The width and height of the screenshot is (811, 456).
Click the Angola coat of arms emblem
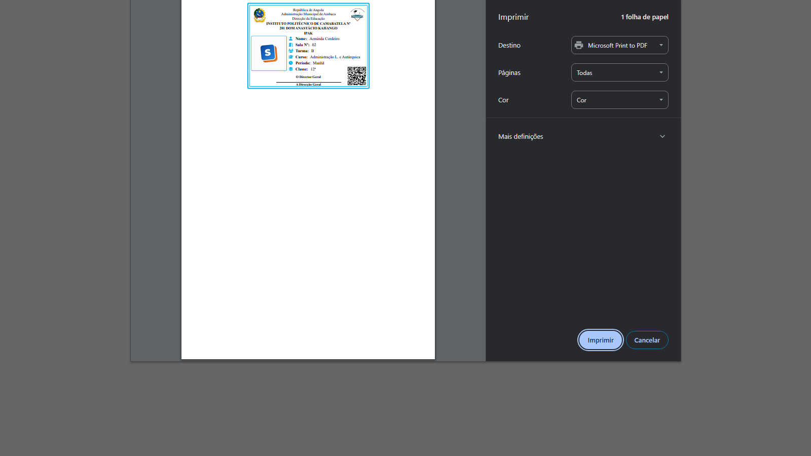(x=260, y=15)
